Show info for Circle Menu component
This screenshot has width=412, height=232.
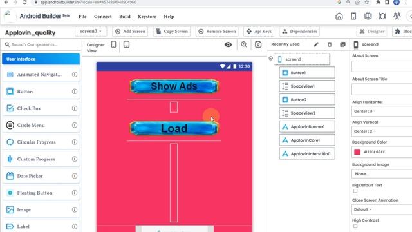(75, 125)
